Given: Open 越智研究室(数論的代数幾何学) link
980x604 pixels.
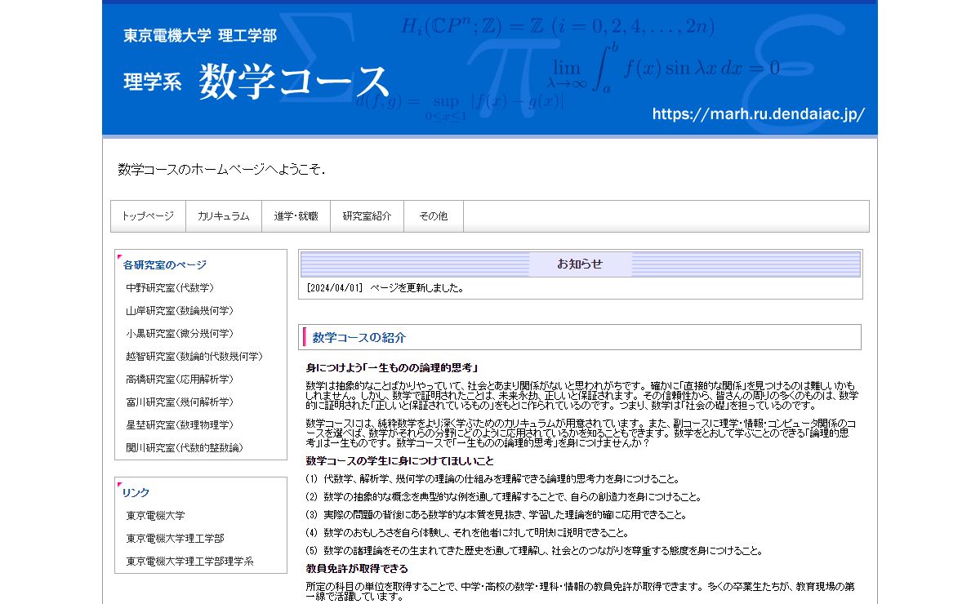Looking at the screenshot, I should [x=194, y=357].
